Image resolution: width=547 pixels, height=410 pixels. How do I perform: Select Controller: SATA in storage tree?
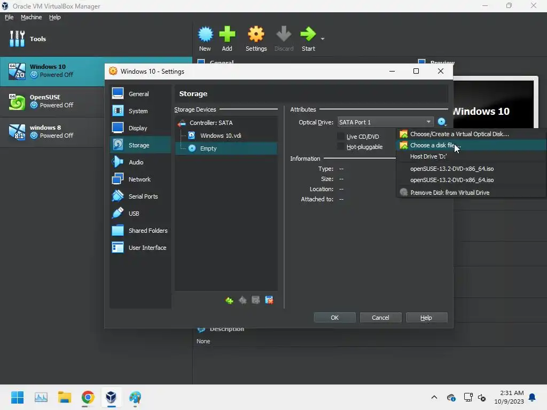point(226,123)
